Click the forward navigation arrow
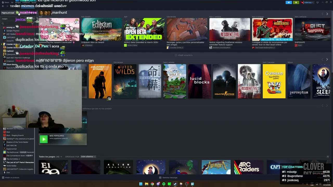Image resolution: width=333 pixels, height=187 pixels. (7, 6)
